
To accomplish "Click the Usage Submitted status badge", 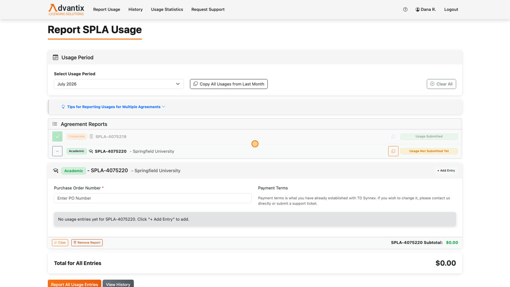I will click(429, 136).
